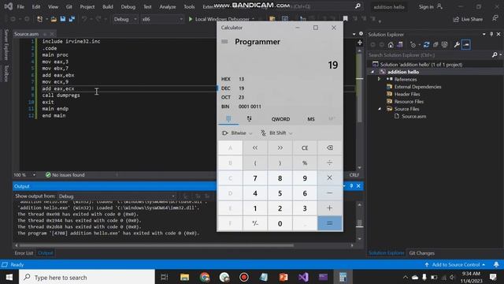Open the Debug menu
The height and width of the screenshot is (284, 504).
[x=128, y=6]
